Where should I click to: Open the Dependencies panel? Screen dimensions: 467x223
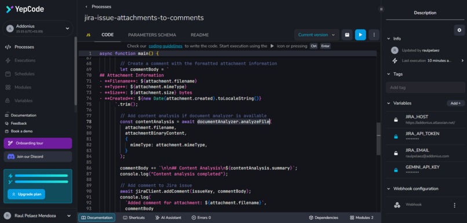323,218
